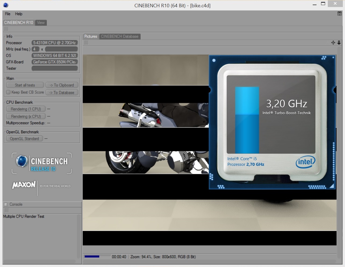The height and width of the screenshot is (267, 345).
Task: Select the Pictures tab
Action: point(91,36)
